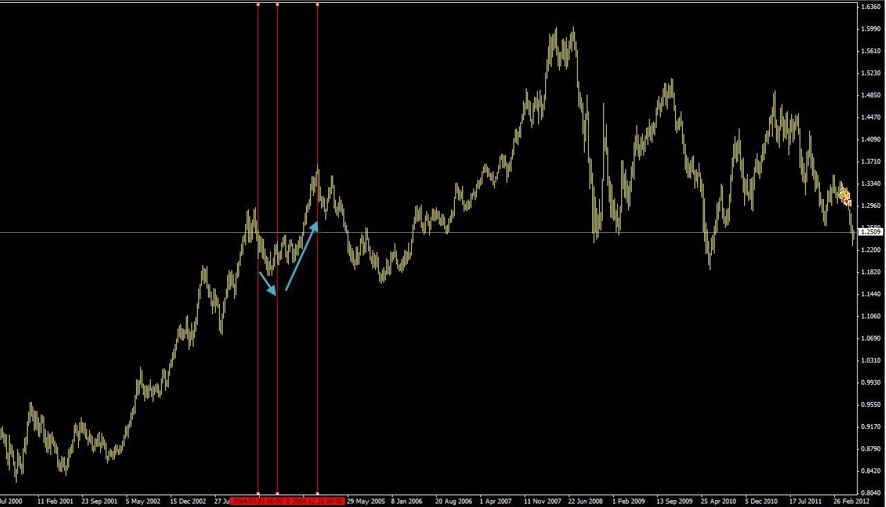
Task: Click the 20 Aug 2006 time axis label
Action: click(x=454, y=501)
